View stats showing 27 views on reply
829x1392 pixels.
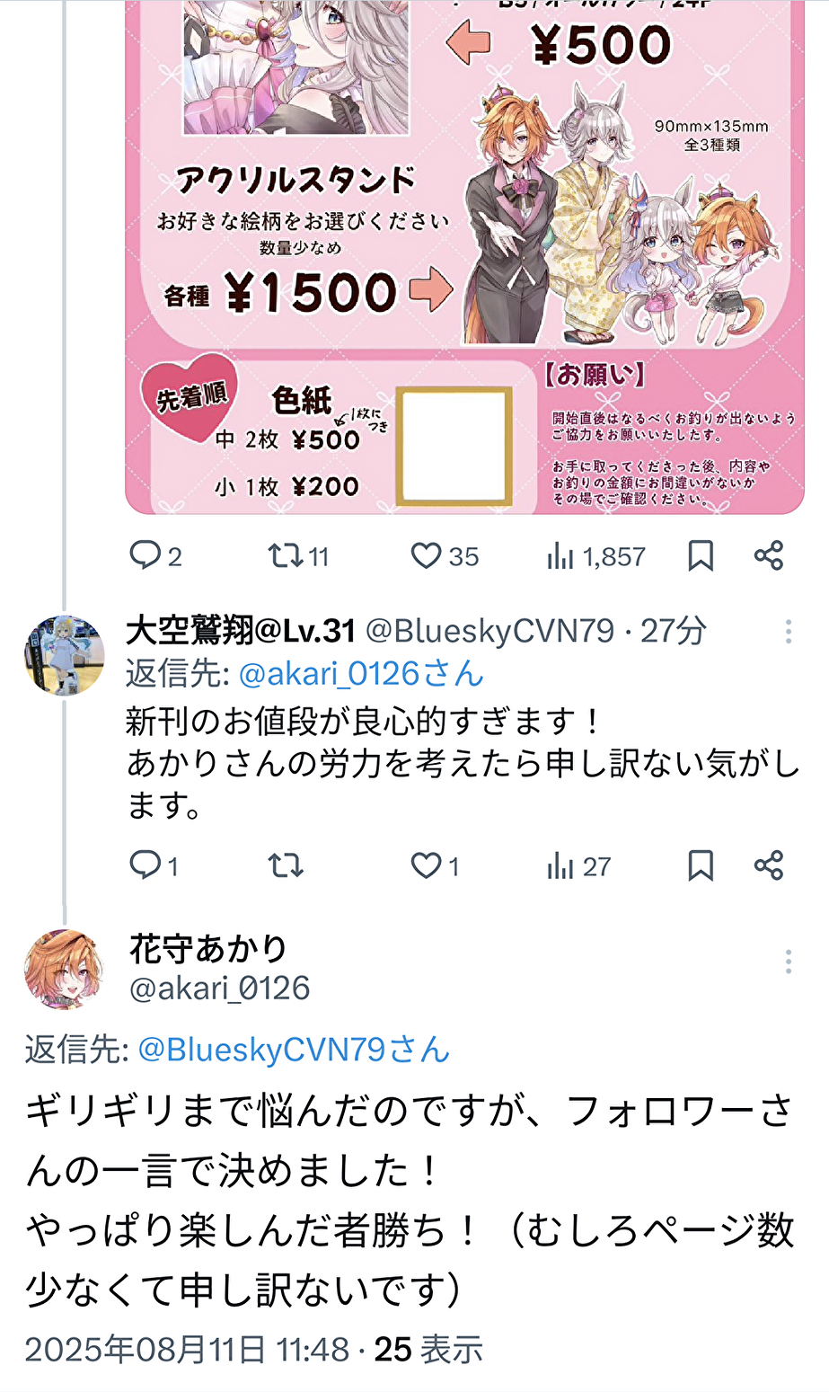[x=578, y=866]
